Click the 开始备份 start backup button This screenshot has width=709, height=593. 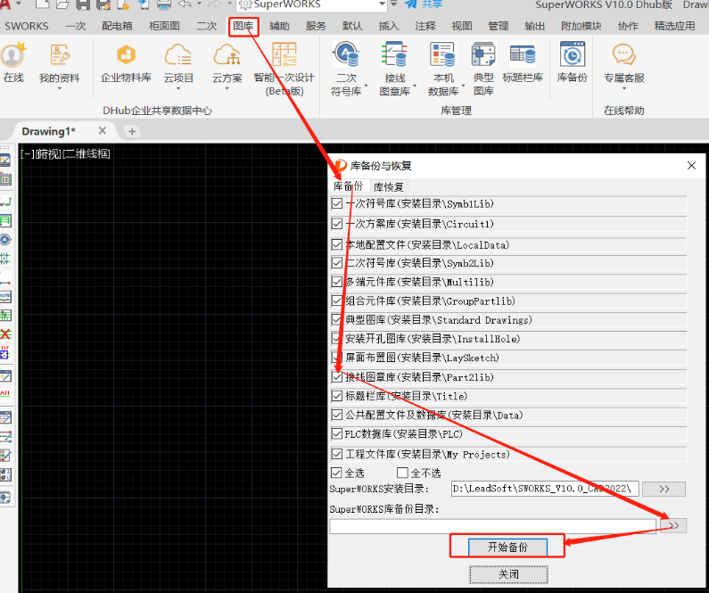(x=507, y=547)
